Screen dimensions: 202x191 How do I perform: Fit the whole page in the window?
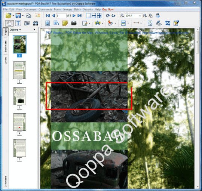pos(99,16)
